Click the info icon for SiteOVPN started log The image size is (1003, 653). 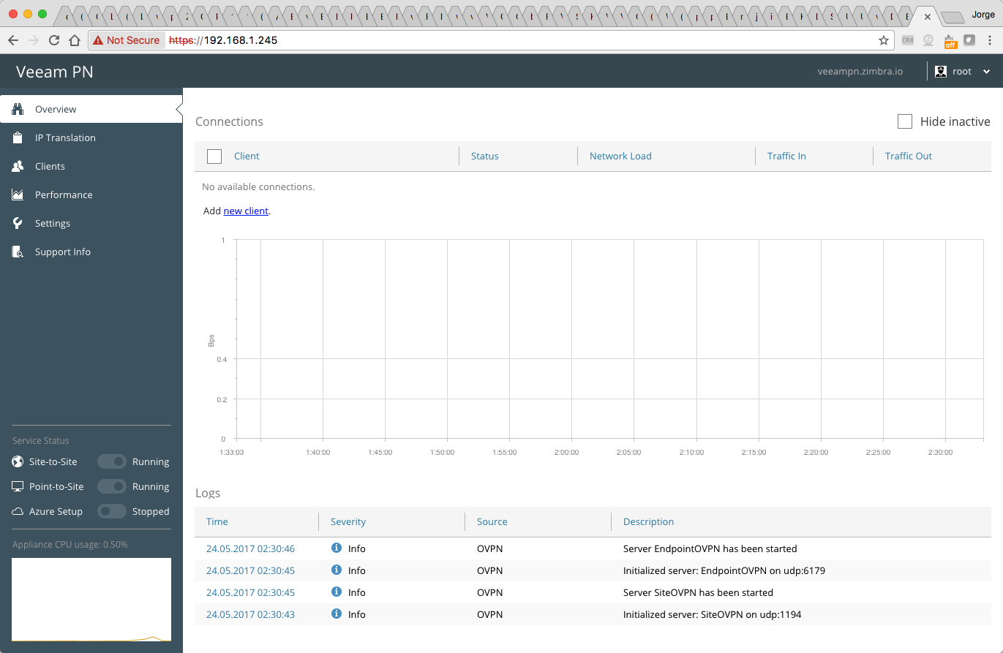click(x=337, y=592)
